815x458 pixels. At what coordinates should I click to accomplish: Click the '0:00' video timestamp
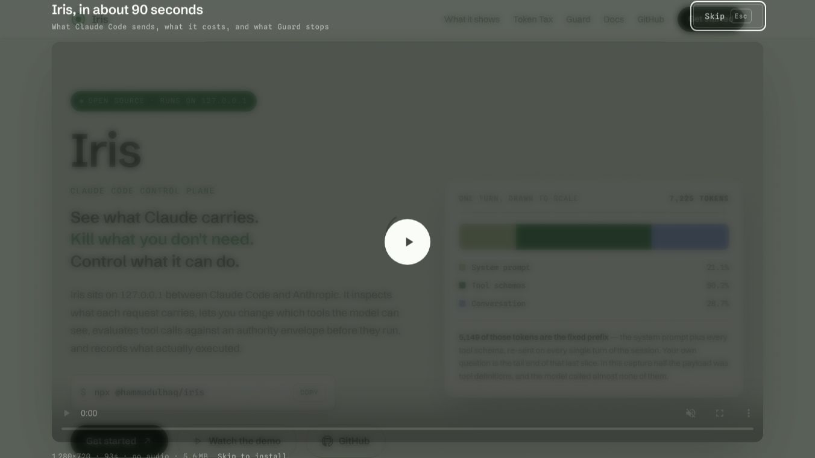pos(89,413)
